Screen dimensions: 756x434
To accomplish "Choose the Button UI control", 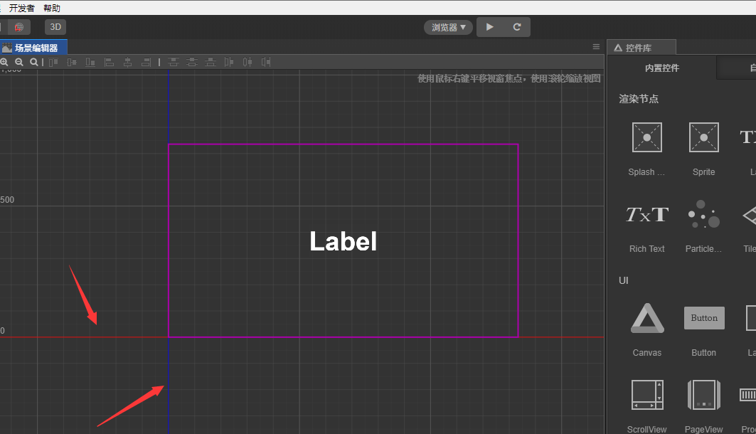I will coord(704,330).
